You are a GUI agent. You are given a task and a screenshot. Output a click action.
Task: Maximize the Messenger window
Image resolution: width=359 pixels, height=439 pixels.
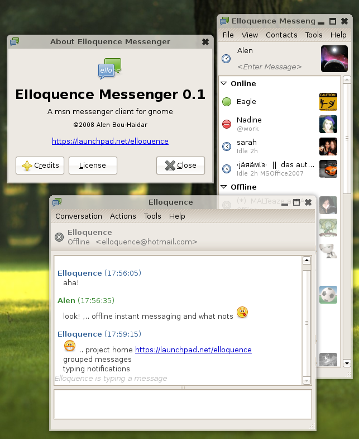tap(333, 21)
